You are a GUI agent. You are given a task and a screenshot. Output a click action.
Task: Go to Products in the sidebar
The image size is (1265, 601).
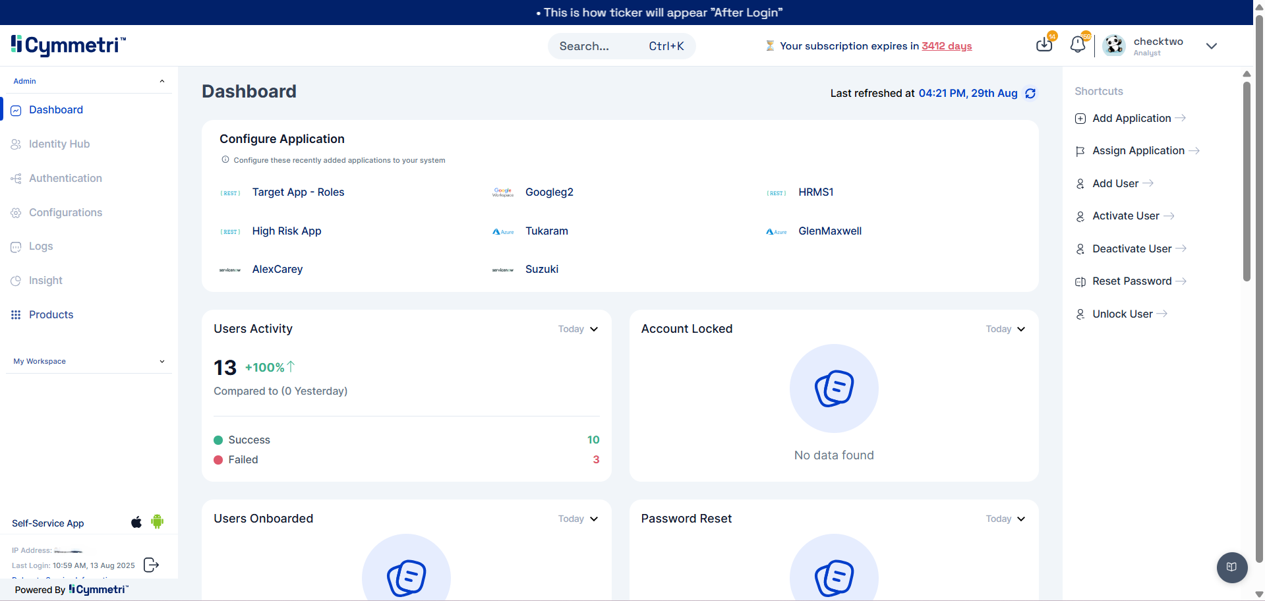pos(51,314)
